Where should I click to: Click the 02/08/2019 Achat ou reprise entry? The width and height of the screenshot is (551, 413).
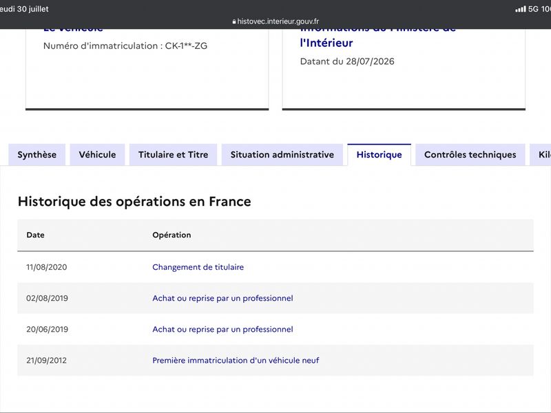(x=222, y=298)
